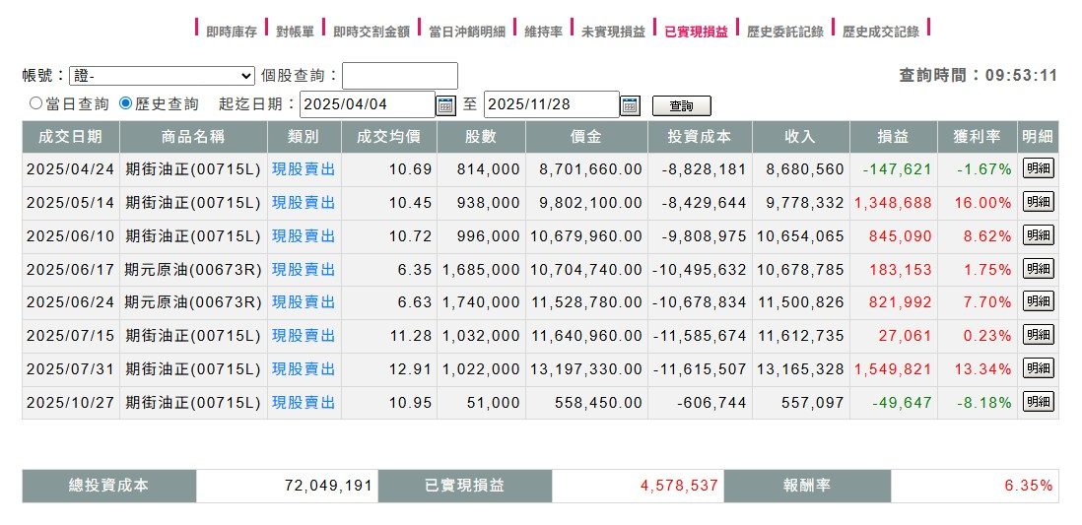This screenshot has height=525, width=1082.
Task: Open the 歷史成交記錄 tab
Action: coord(881,32)
